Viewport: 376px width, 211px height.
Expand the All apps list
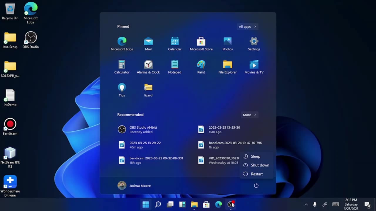point(247,27)
